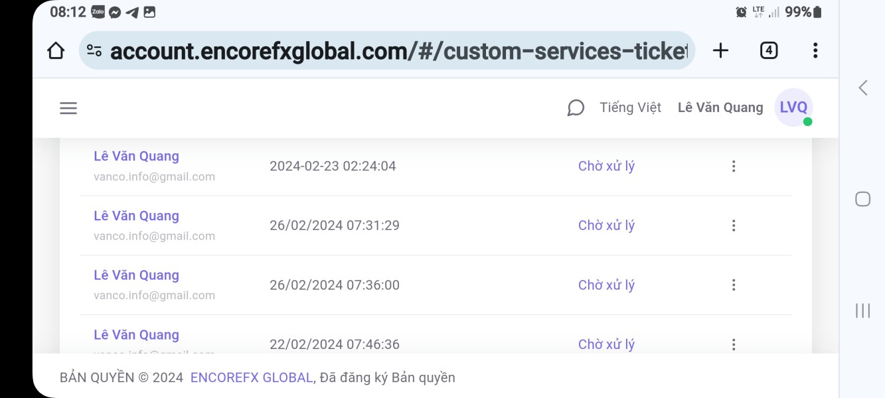The image size is (885, 398).
Task: Open name link in 26/02/2024 07:31:29 row
Action: 136,216
